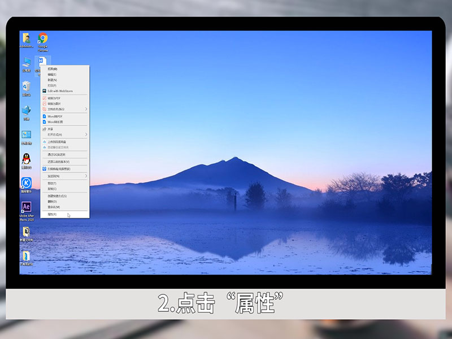Viewport: 452px width, 339px height.
Task: Click 'Word转PDF' menu entry
Action: coord(55,116)
